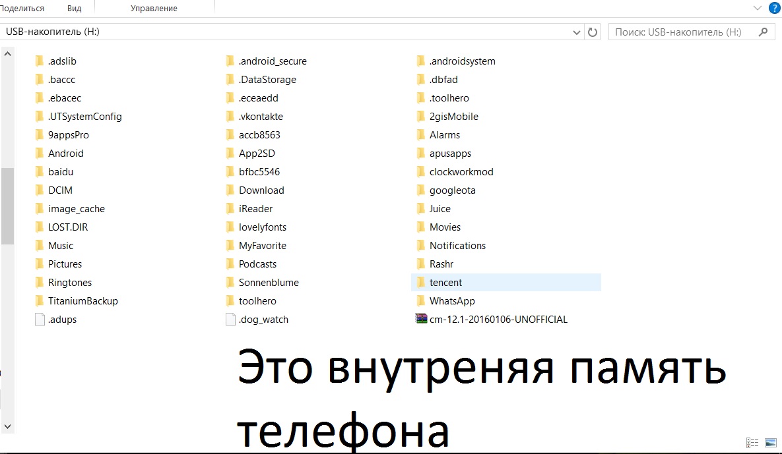Refresh the USB drive folder view
This screenshot has width=782, height=454.
593,32
